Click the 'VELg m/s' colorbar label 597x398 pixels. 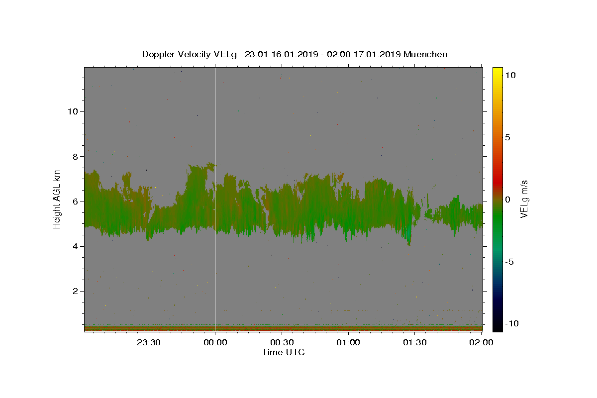524,199
